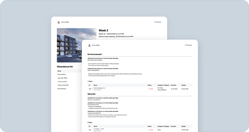Select Karim Sifouane in the attendance list
Viewport: 249px width, 132px height.
[x=62, y=89]
